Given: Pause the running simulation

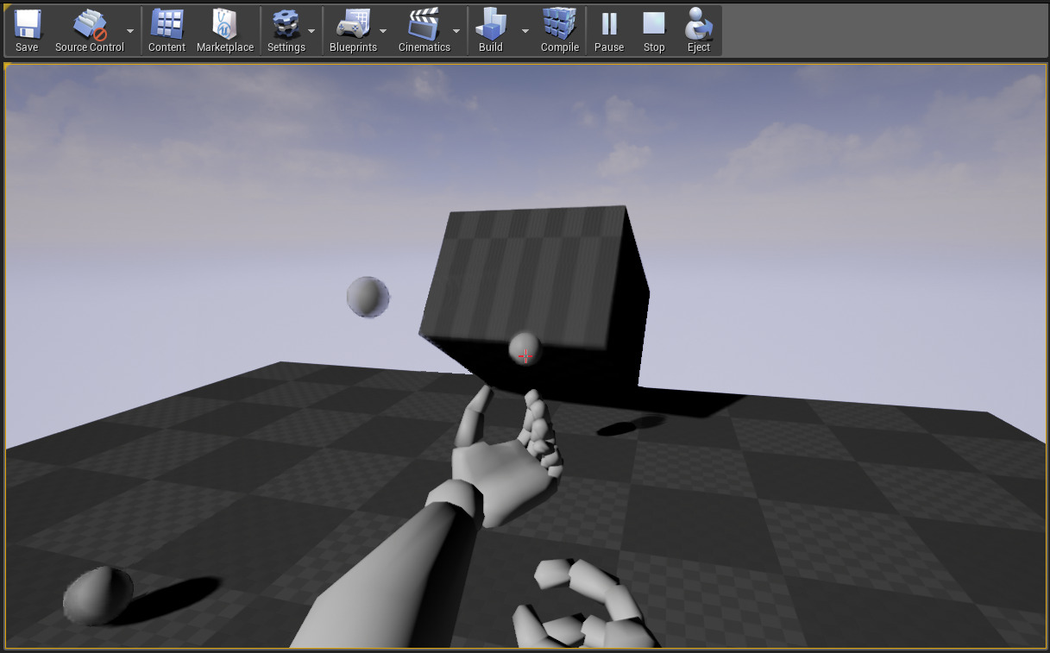Looking at the screenshot, I should pos(609,31).
